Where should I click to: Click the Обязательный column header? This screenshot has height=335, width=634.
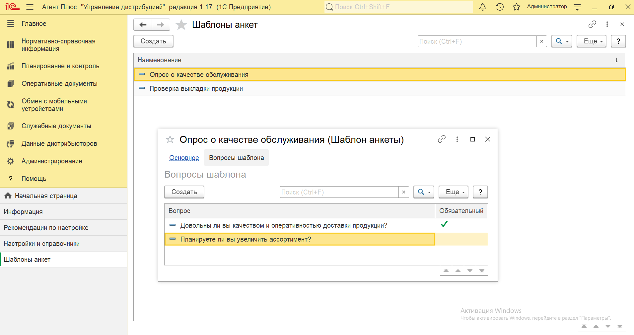(461, 211)
